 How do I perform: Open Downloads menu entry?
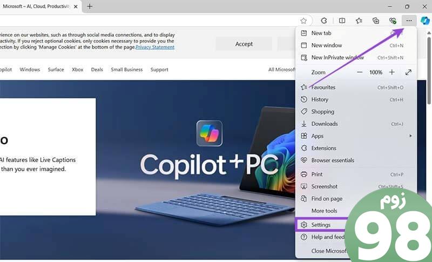[355, 124]
